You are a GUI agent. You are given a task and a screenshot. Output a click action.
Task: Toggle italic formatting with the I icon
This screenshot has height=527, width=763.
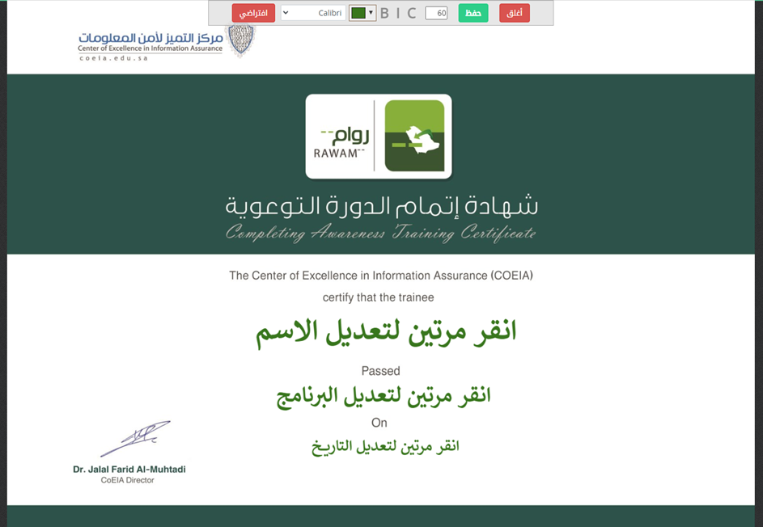coord(398,13)
